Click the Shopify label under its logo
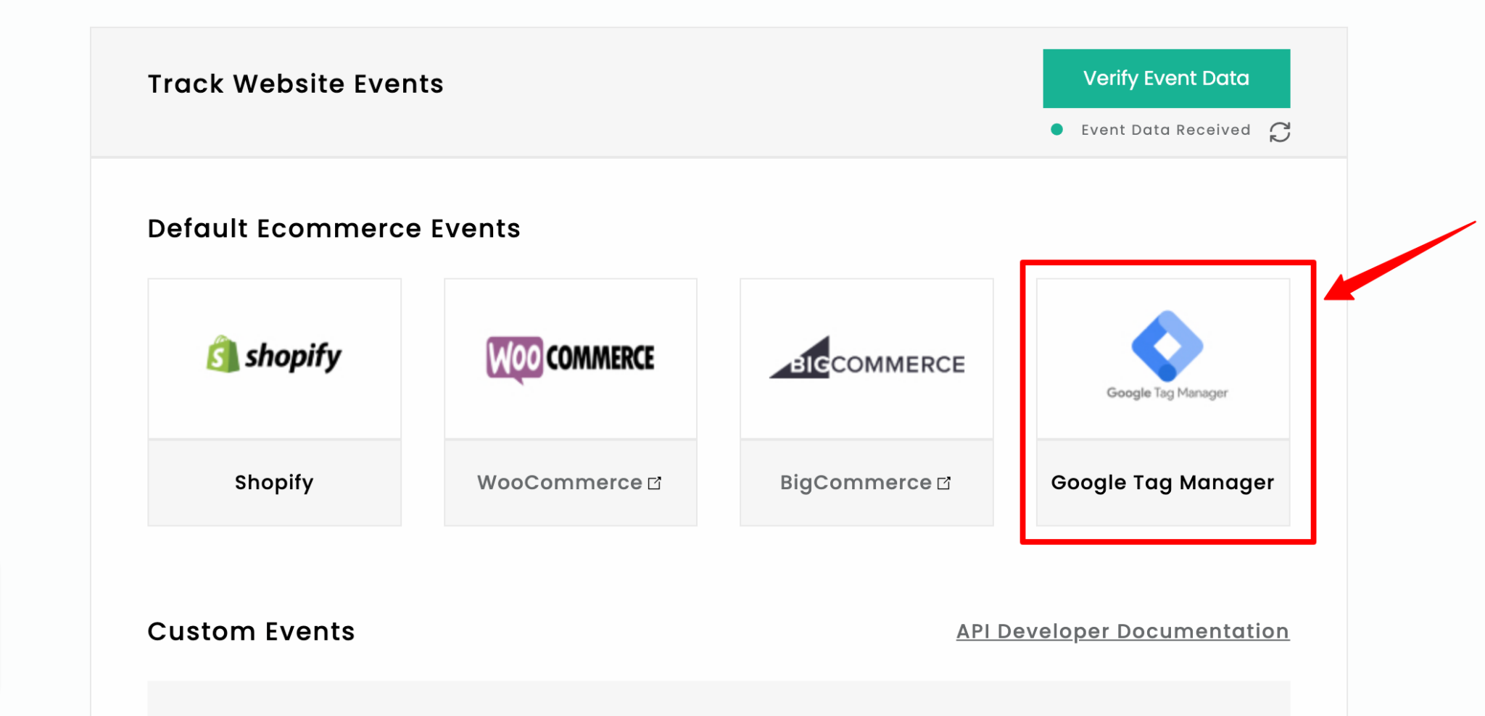Image resolution: width=1485 pixels, height=716 pixels. coord(274,482)
